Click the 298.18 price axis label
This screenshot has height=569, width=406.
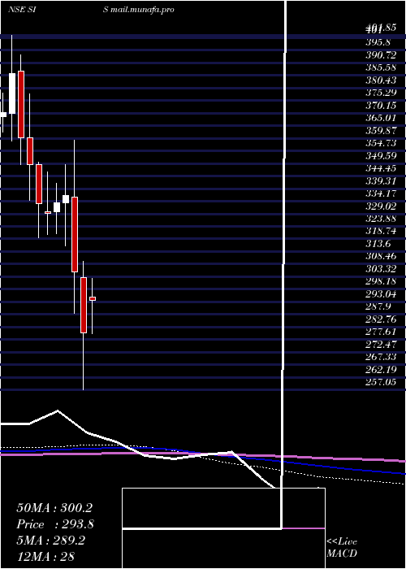click(382, 281)
